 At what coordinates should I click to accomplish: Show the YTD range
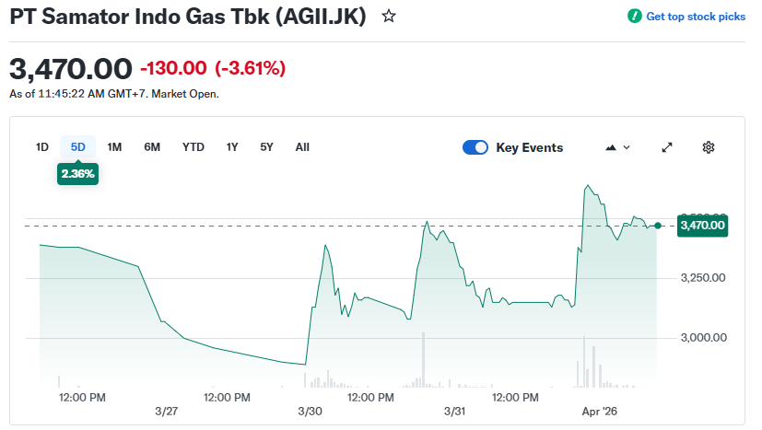click(193, 146)
